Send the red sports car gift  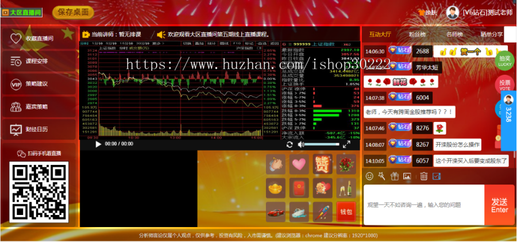(x=276, y=212)
